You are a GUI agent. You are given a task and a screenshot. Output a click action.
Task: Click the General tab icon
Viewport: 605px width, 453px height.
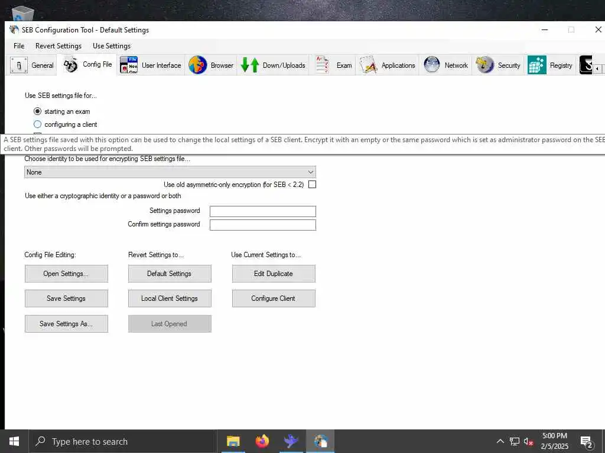tap(18, 65)
